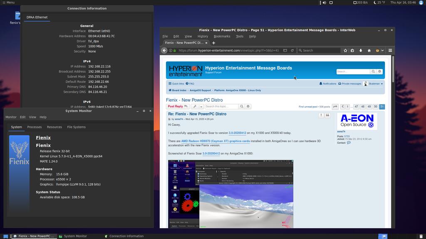This screenshot has width=426, height=239.
Task: Select DPAA Ethernet tab in Connection Information
Action: click(x=37, y=17)
